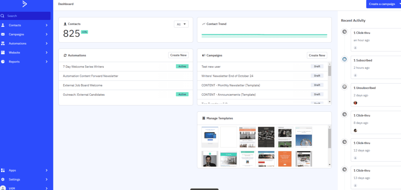401x190 pixels.
Task: Click the Contact Trend line chart
Action: coord(264,35)
